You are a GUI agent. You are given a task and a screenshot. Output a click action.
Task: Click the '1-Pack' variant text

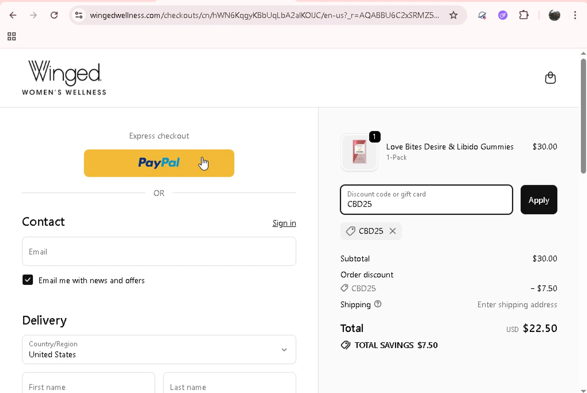tap(396, 157)
